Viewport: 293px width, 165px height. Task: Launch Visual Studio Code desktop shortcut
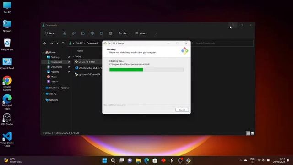coord(7,139)
